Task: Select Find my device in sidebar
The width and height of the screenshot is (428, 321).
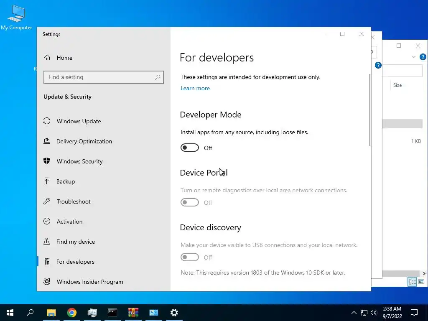Action: click(75, 242)
